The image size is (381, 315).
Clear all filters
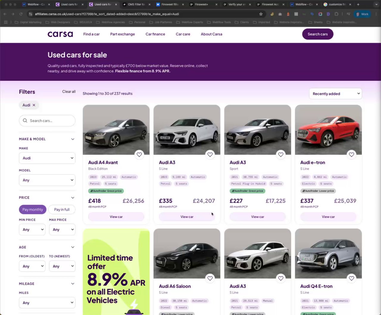click(x=69, y=92)
